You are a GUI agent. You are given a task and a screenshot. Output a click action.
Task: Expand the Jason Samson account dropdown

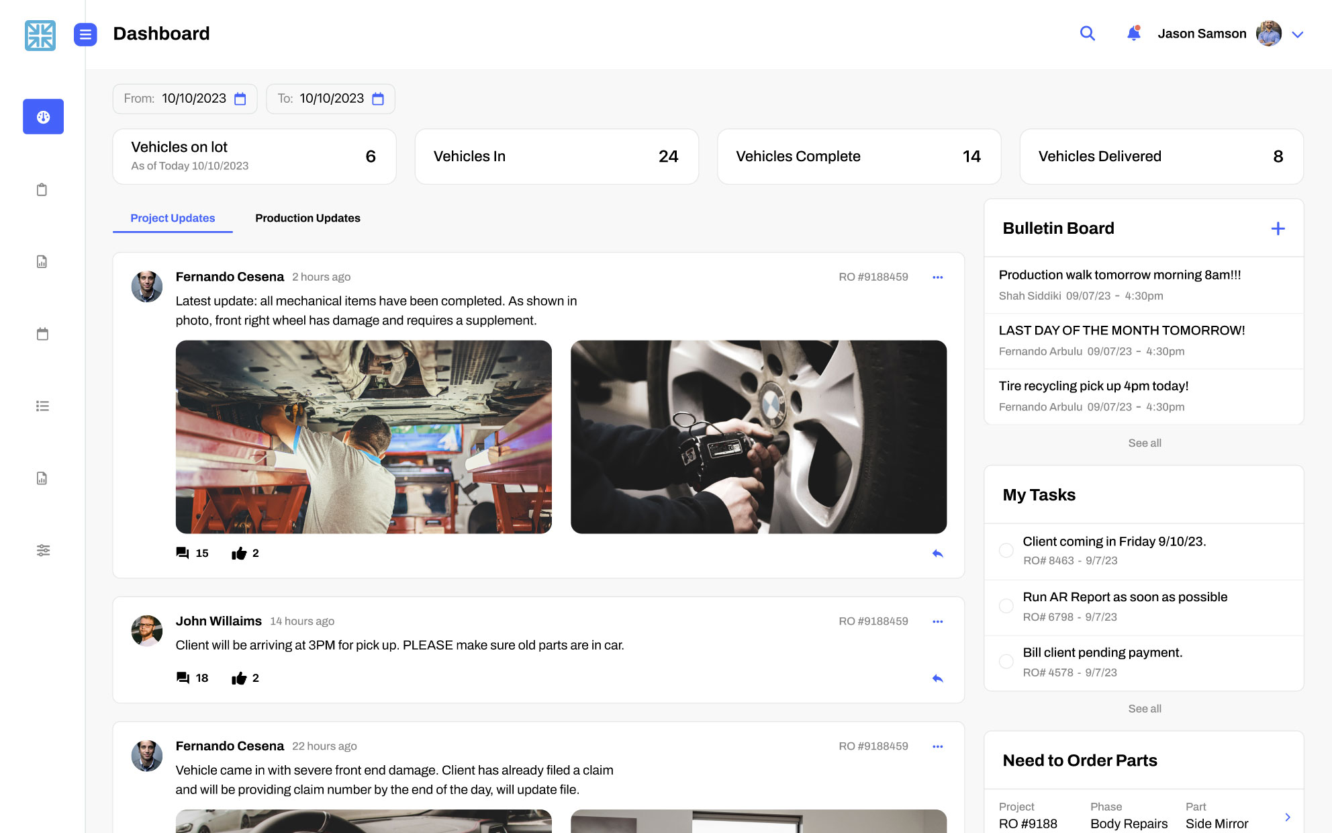tap(1297, 34)
